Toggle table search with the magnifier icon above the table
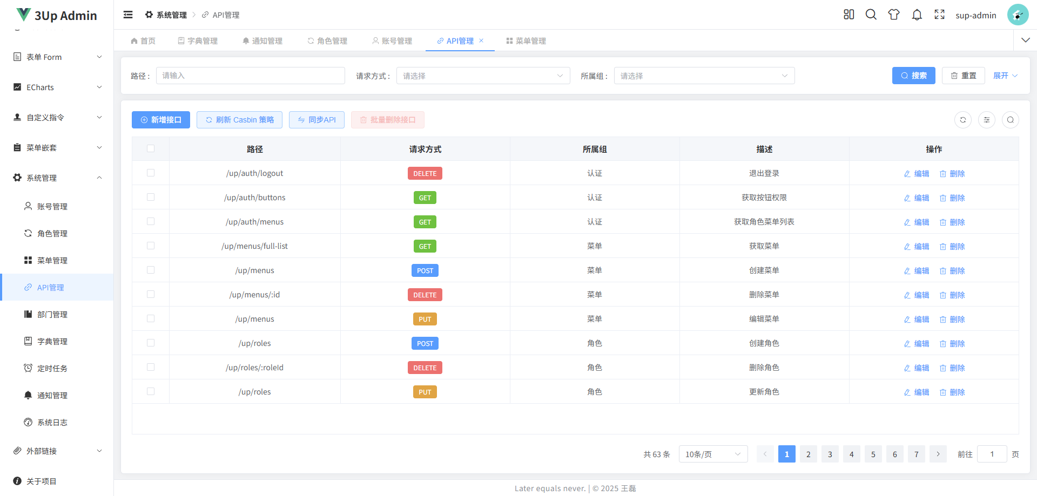This screenshot has height=496, width=1037. coord(1011,119)
